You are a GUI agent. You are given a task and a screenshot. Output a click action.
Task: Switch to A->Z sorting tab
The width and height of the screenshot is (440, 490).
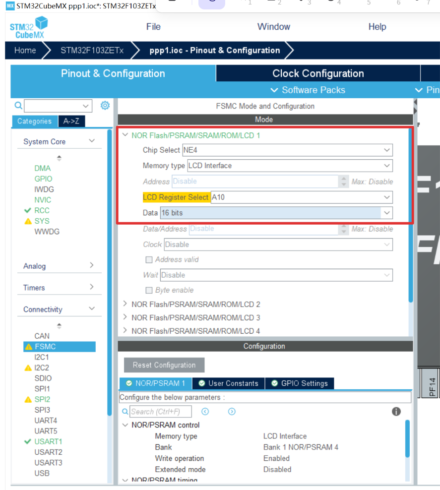[x=71, y=121]
